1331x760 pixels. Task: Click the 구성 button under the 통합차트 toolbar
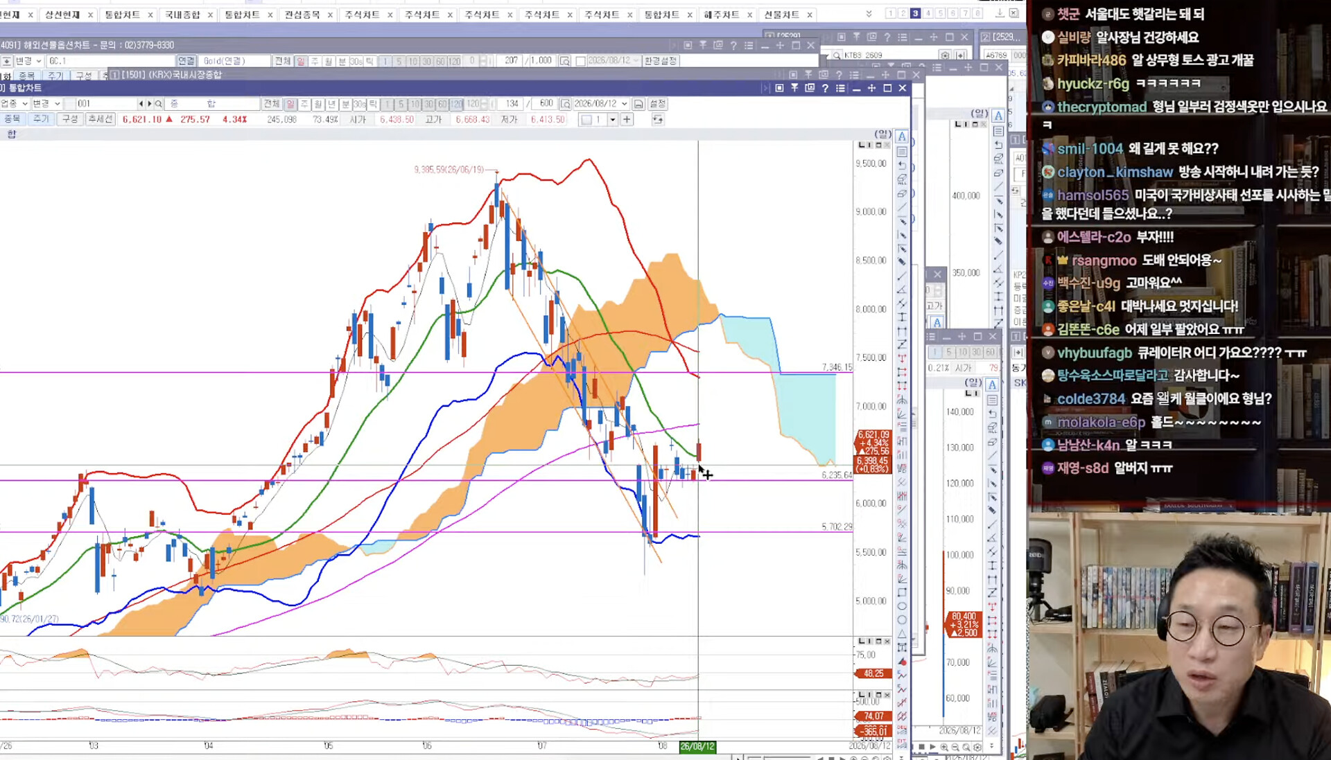(x=70, y=119)
